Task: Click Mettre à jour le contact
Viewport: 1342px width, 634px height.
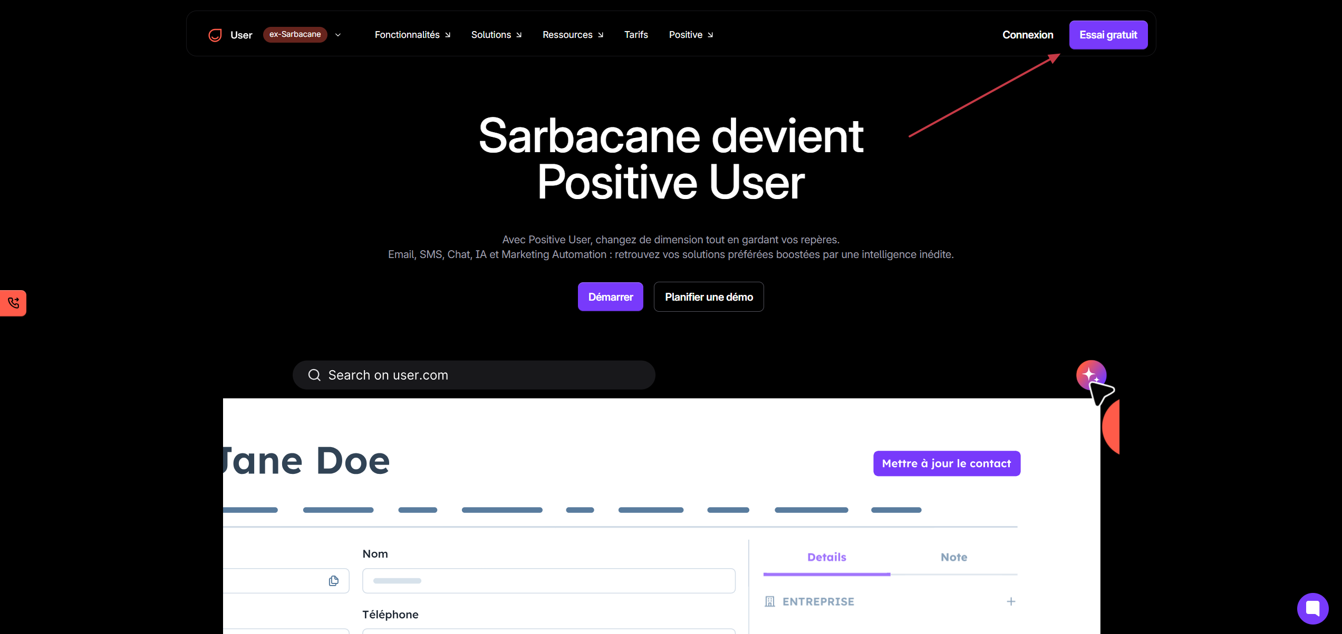Action: coord(947,463)
